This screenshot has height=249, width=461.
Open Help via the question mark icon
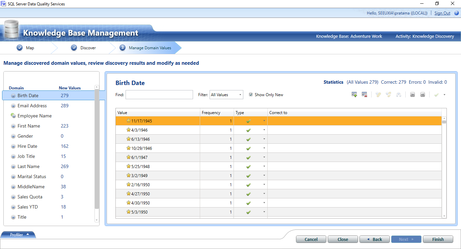456,13
